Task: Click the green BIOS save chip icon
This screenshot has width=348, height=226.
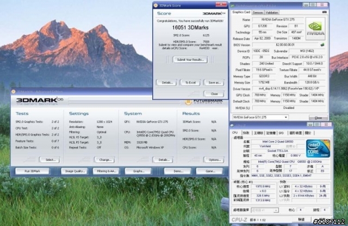Action: click(x=322, y=44)
